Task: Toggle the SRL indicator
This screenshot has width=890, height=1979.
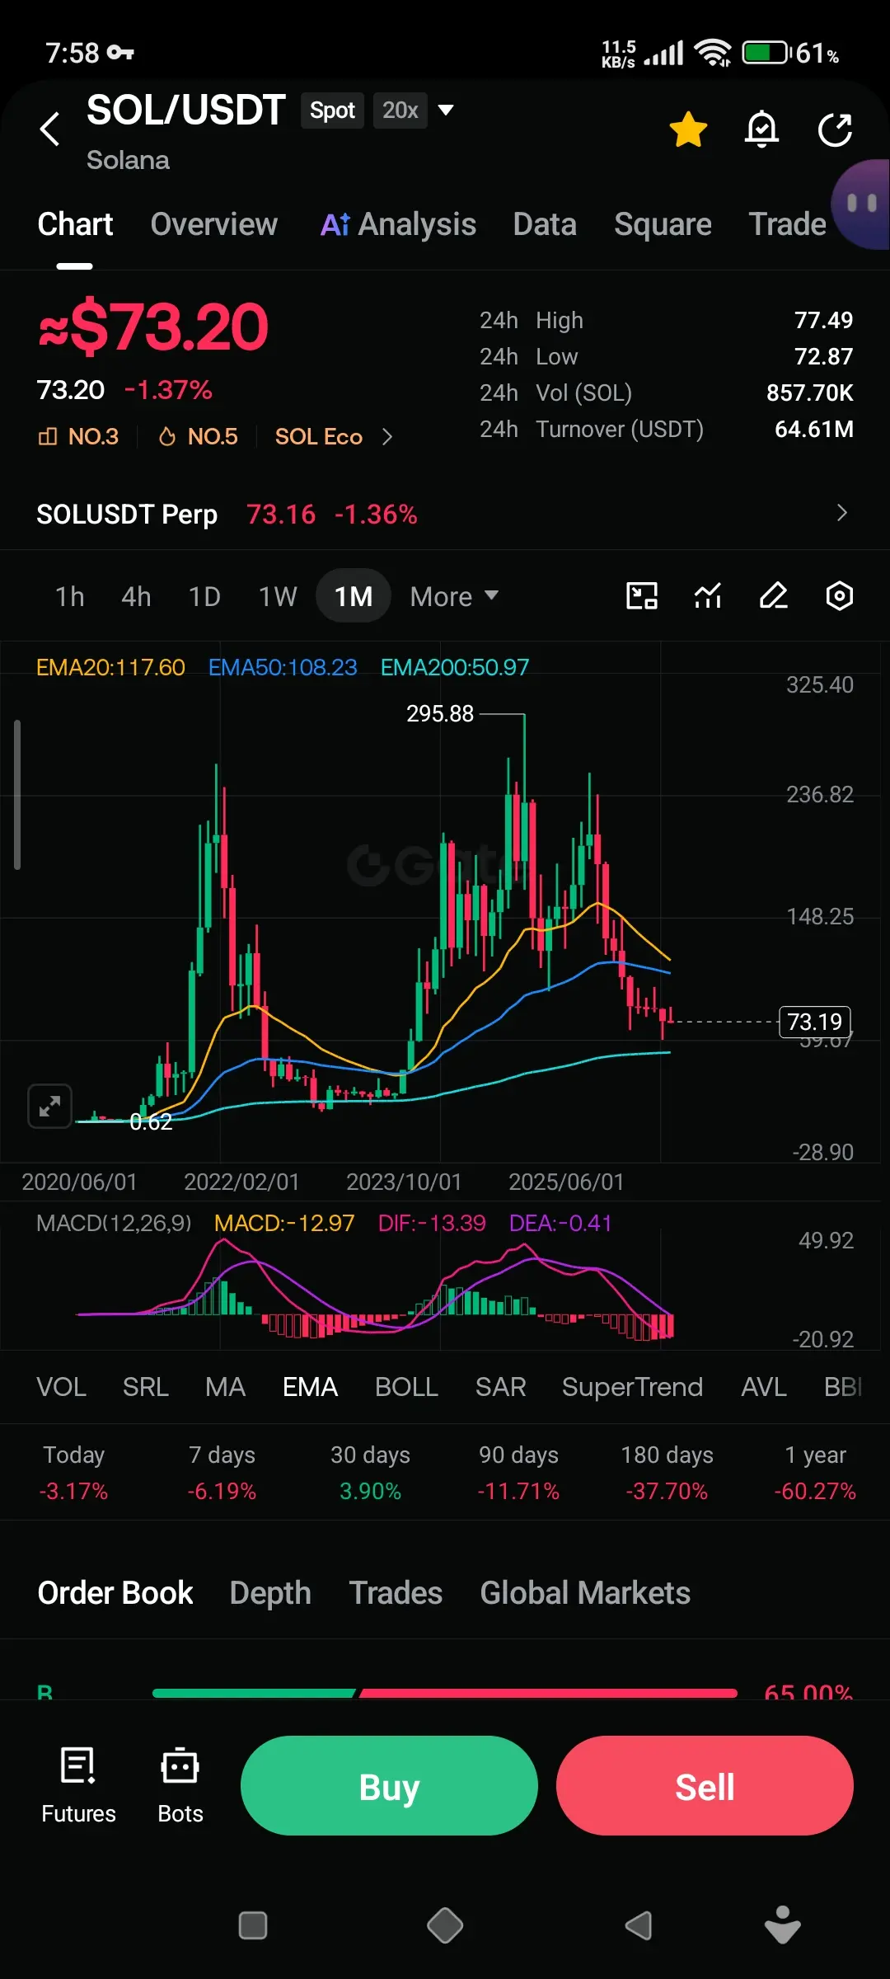Action: pyautogui.click(x=146, y=1387)
